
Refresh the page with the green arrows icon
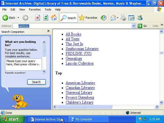(46, 18)
